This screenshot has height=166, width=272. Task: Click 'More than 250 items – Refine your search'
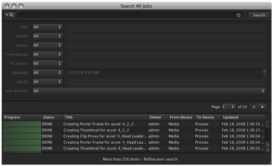(140, 159)
